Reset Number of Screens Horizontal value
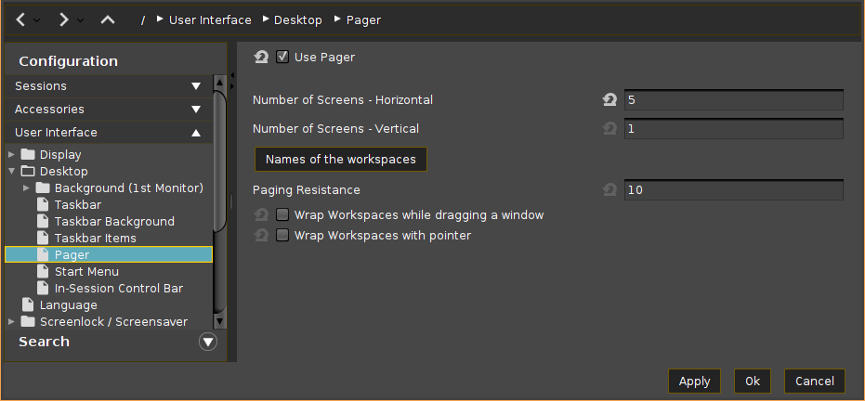Screen dimensions: 865x401 [609, 100]
